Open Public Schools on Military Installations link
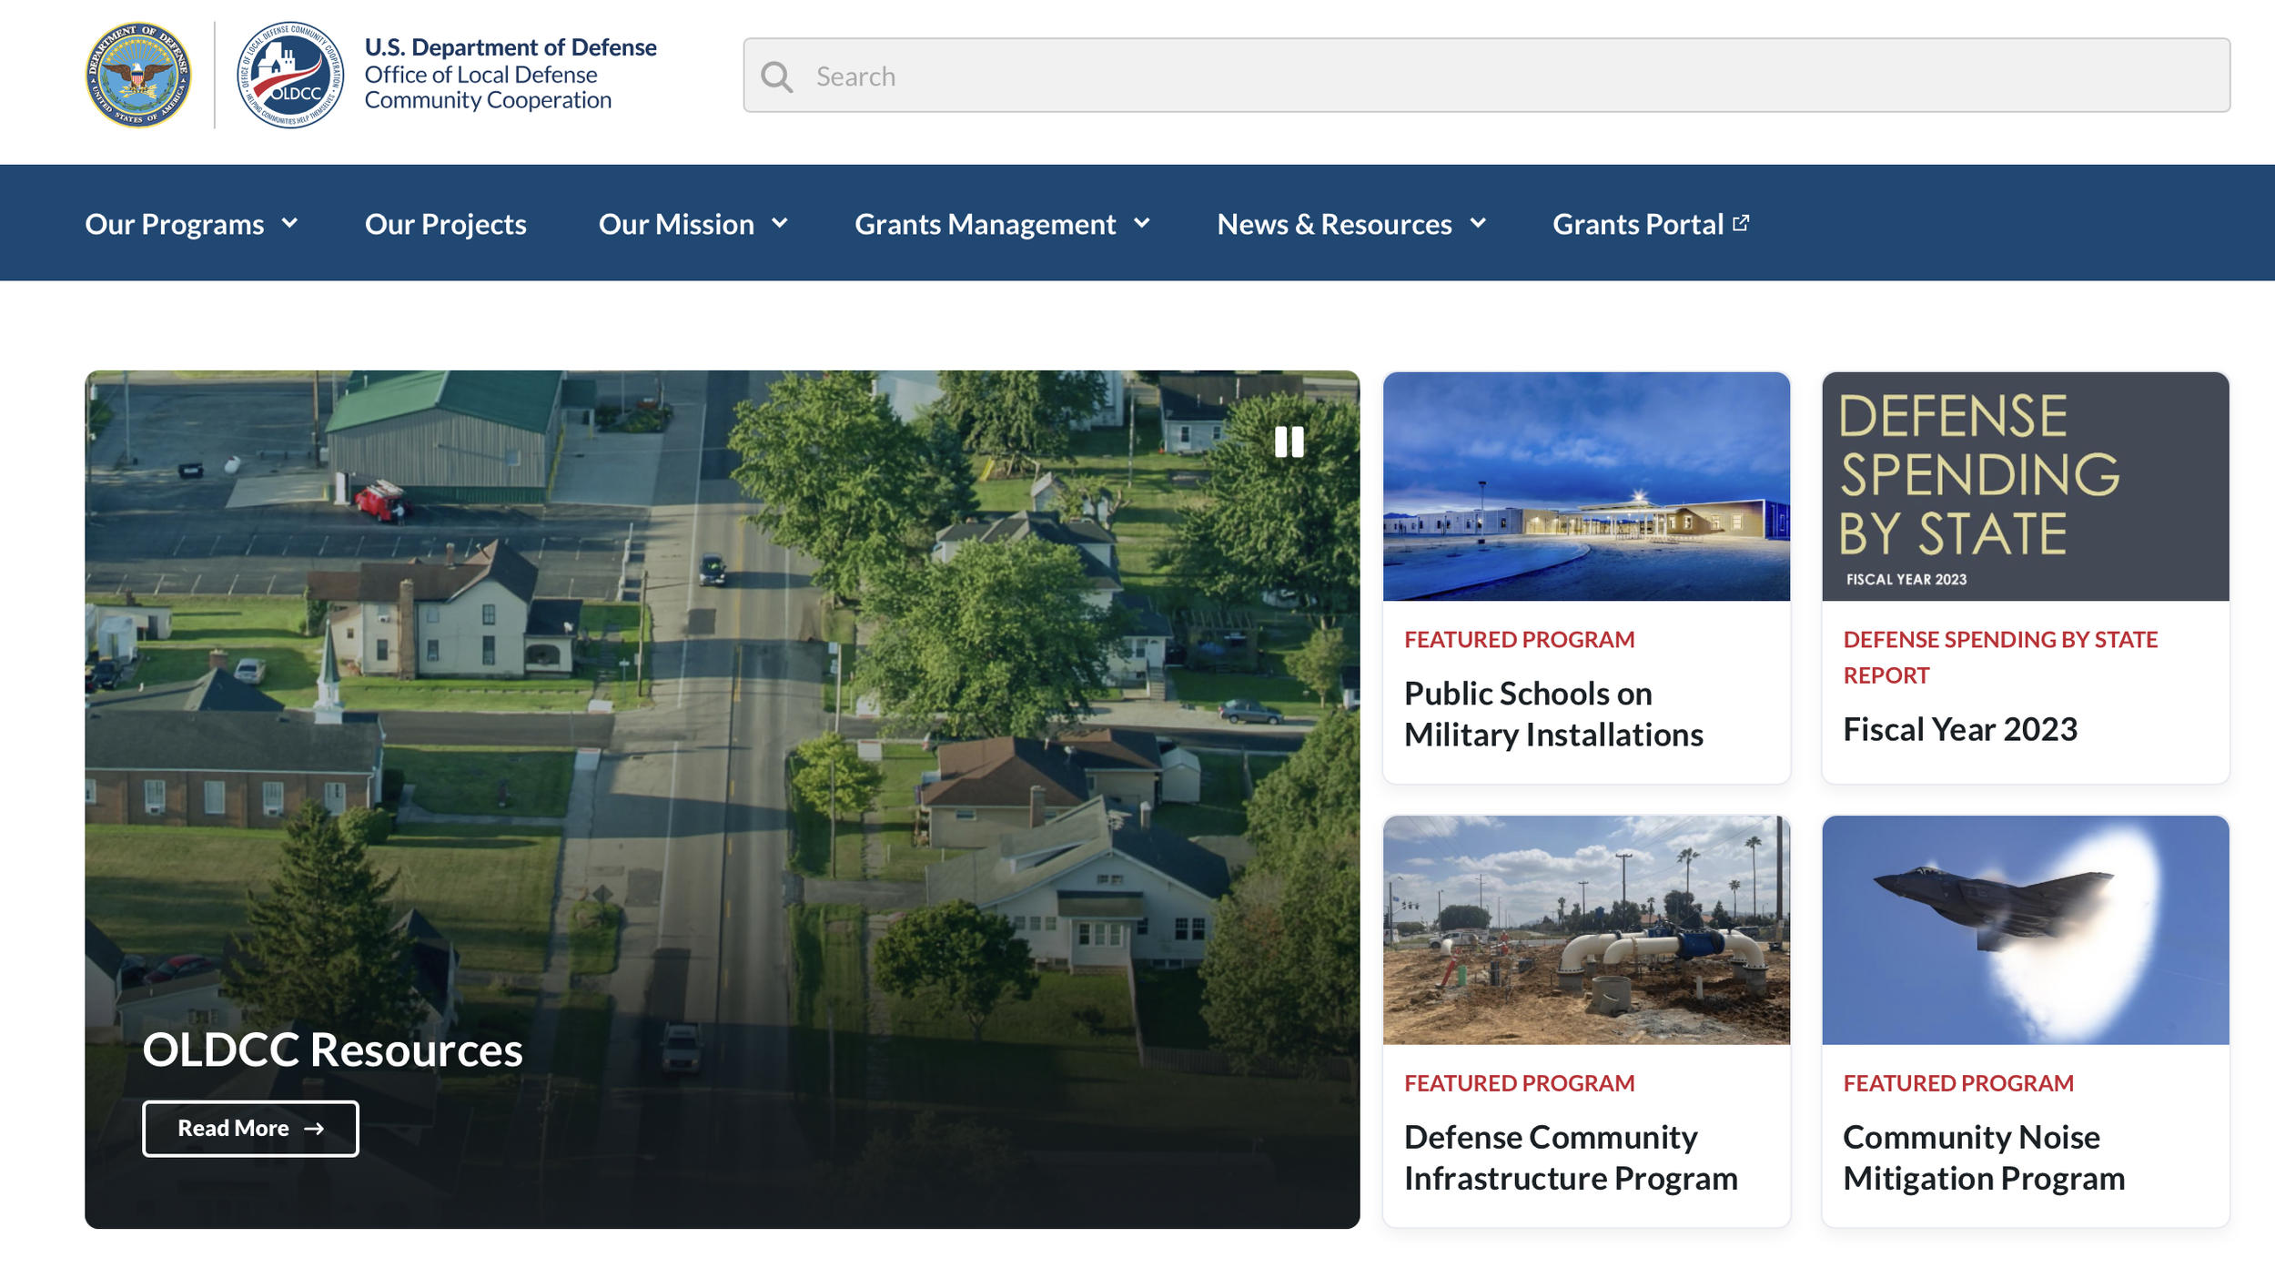 1552,714
